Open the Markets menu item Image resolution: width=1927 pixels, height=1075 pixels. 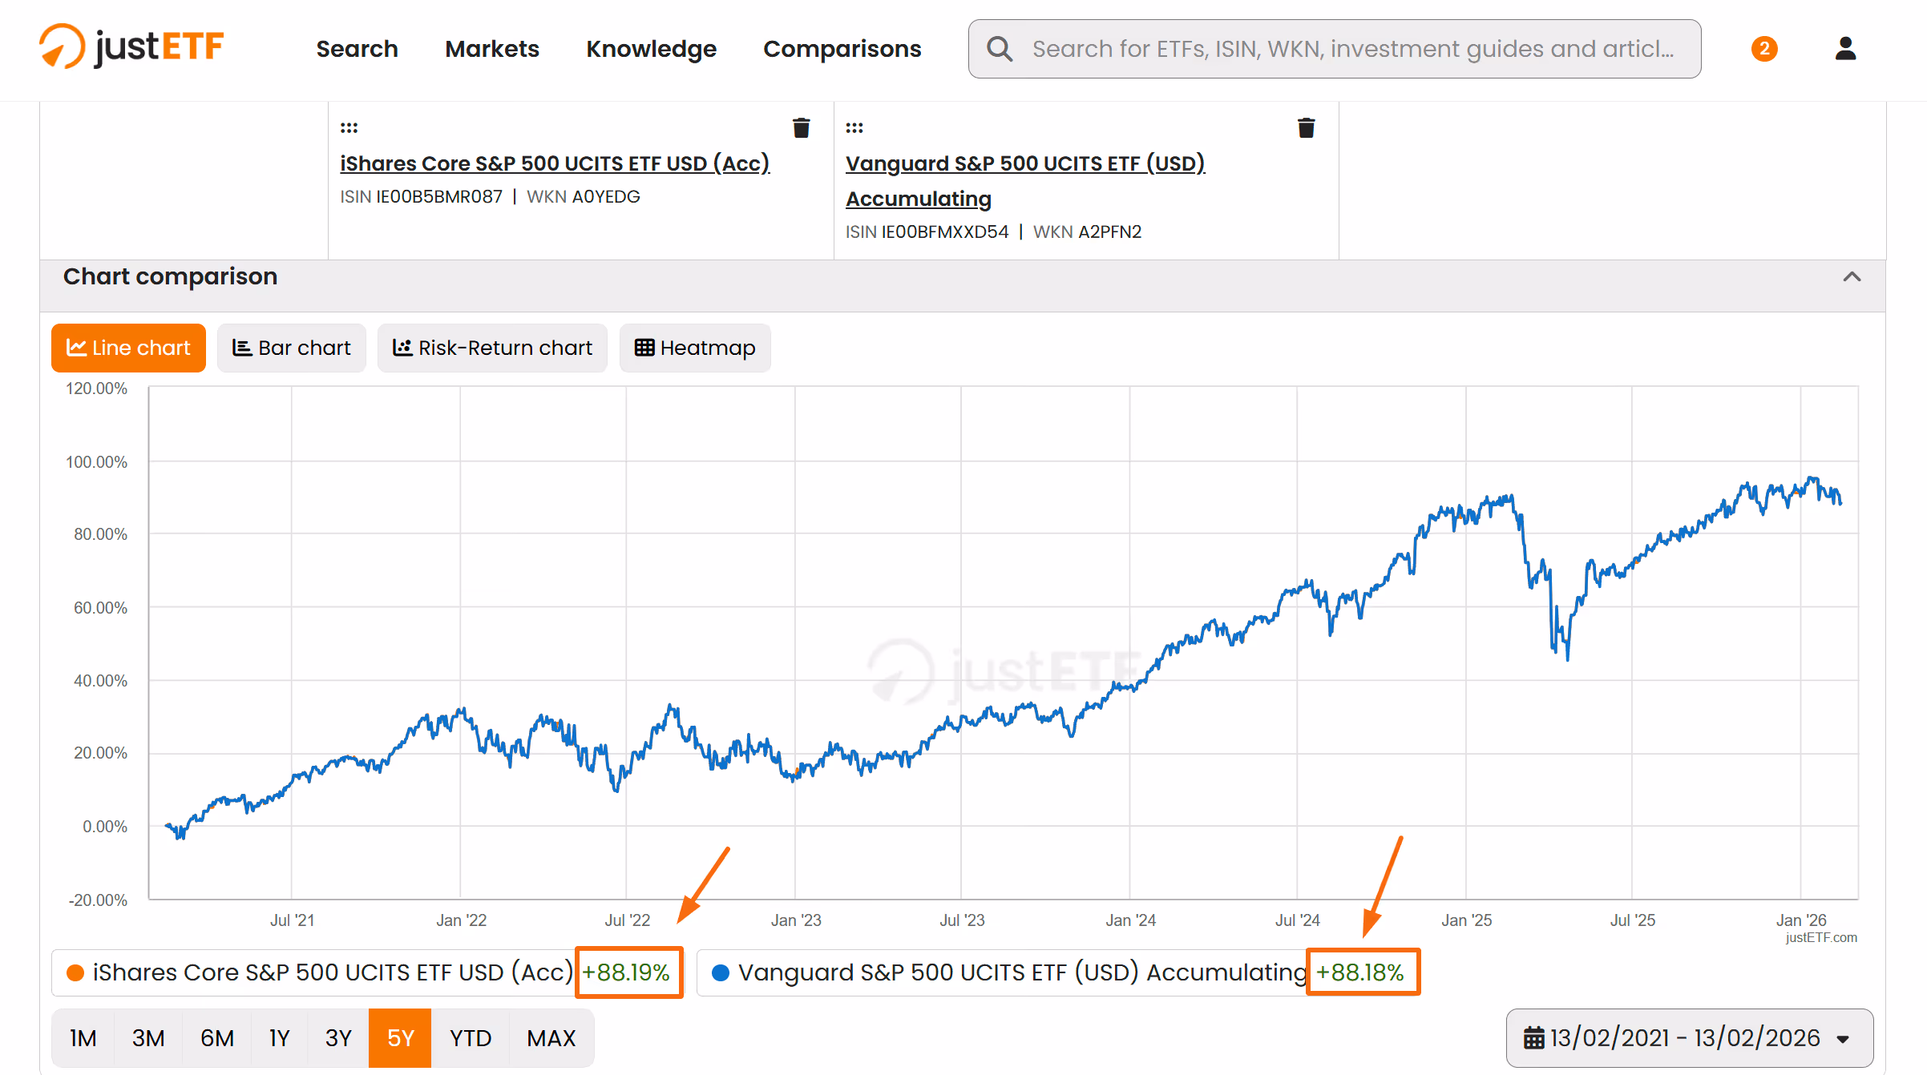pyautogui.click(x=491, y=49)
